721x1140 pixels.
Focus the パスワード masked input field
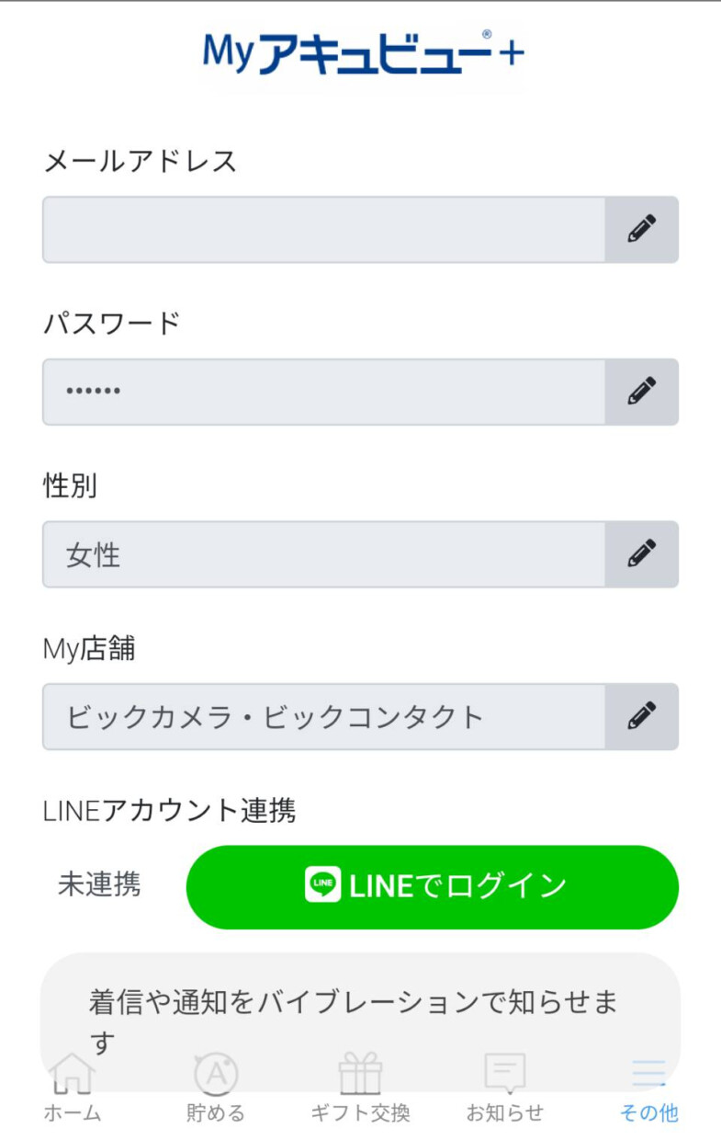pyautogui.click(x=323, y=392)
